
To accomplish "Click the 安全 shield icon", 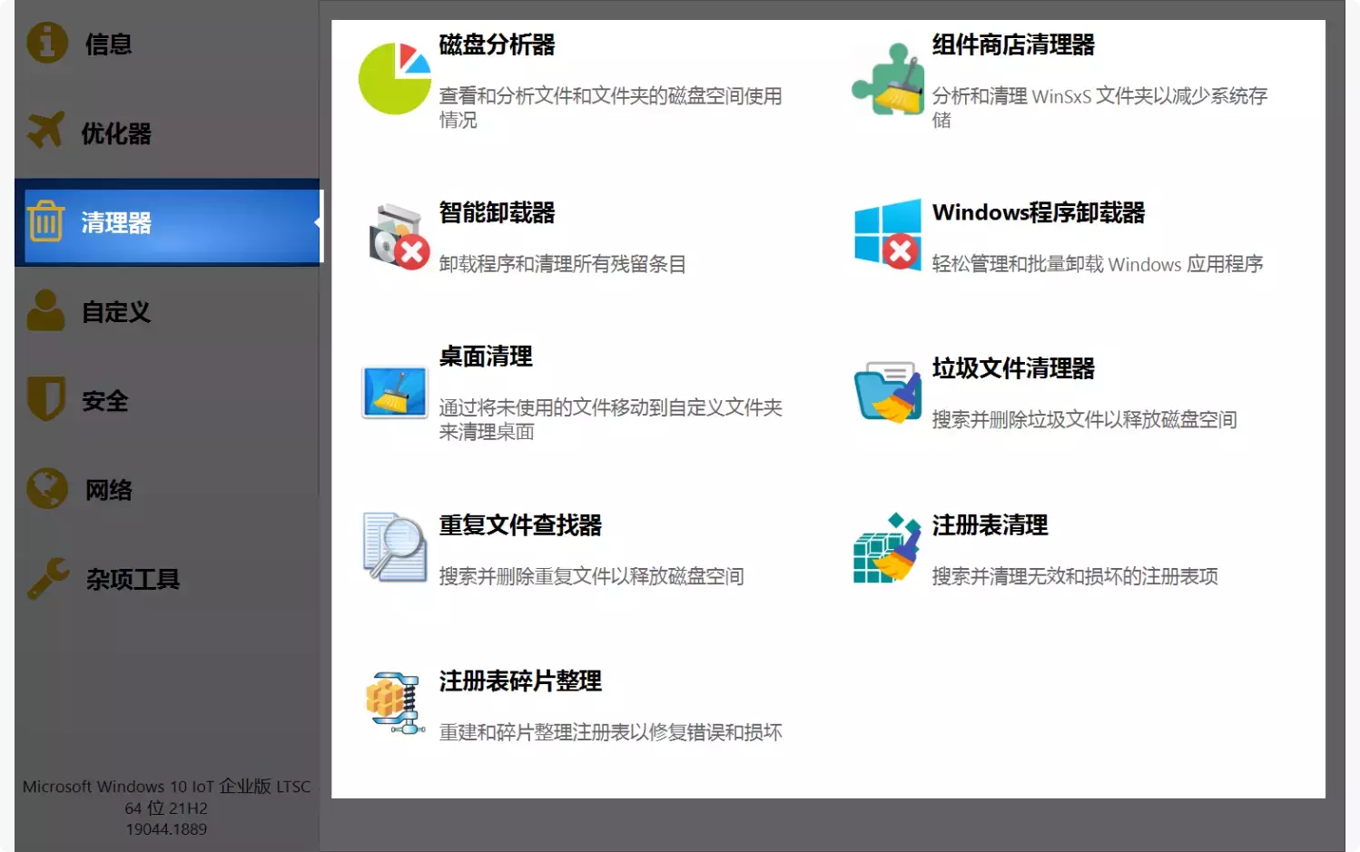I will [45, 400].
